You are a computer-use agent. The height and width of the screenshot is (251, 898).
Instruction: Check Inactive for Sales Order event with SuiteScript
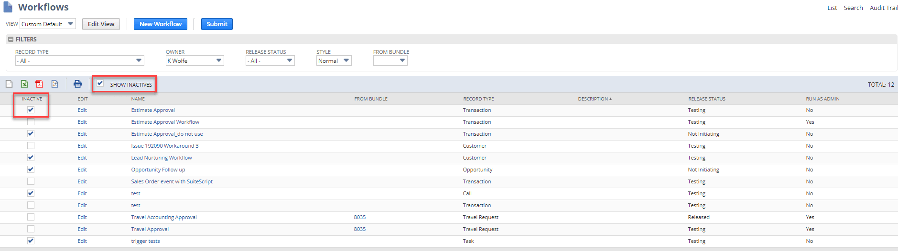click(x=31, y=181)
